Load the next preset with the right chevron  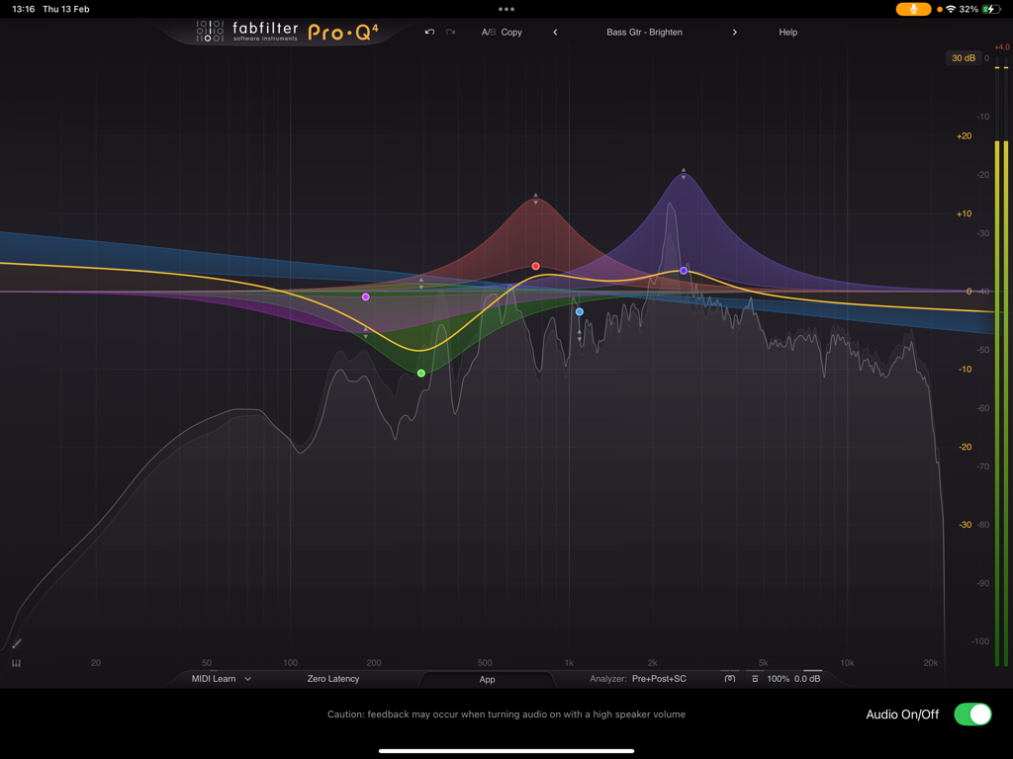pyautogui.click(x=735, y=32)
